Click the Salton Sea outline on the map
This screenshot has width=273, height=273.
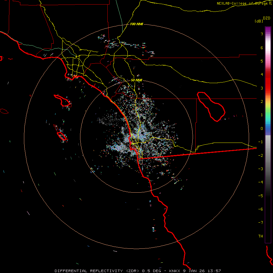[211, 106]
